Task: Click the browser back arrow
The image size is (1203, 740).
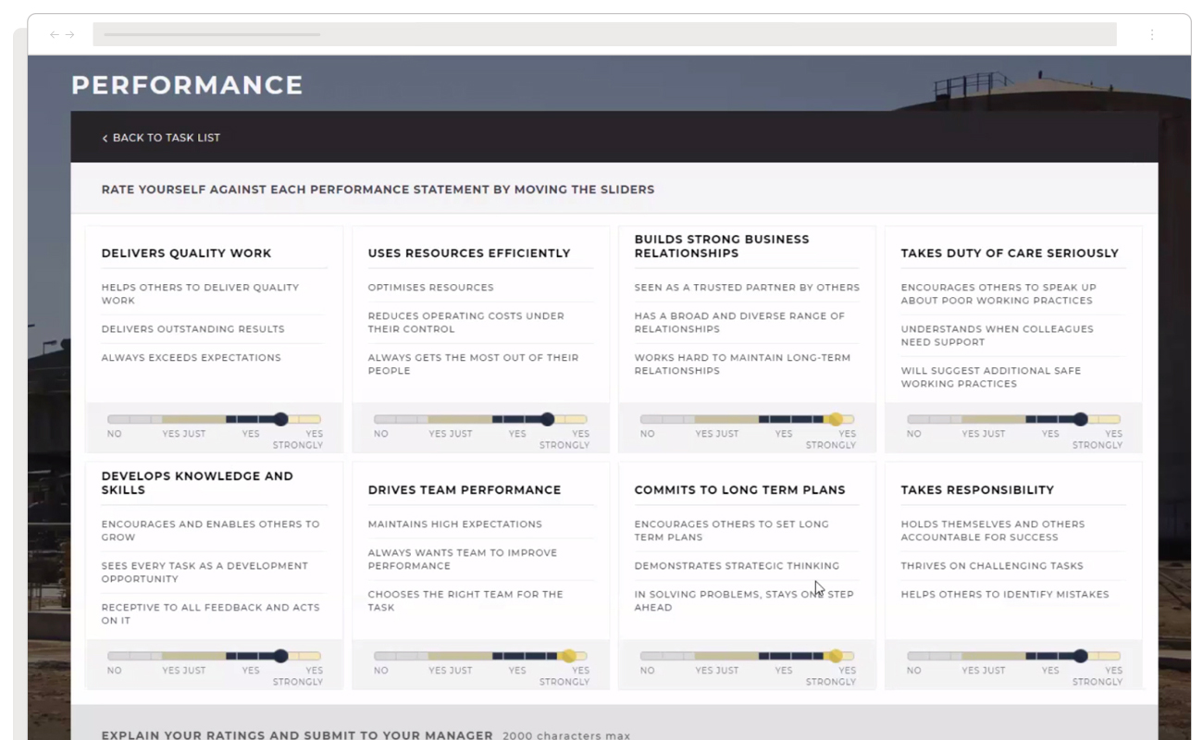Action: coord(55,34)
